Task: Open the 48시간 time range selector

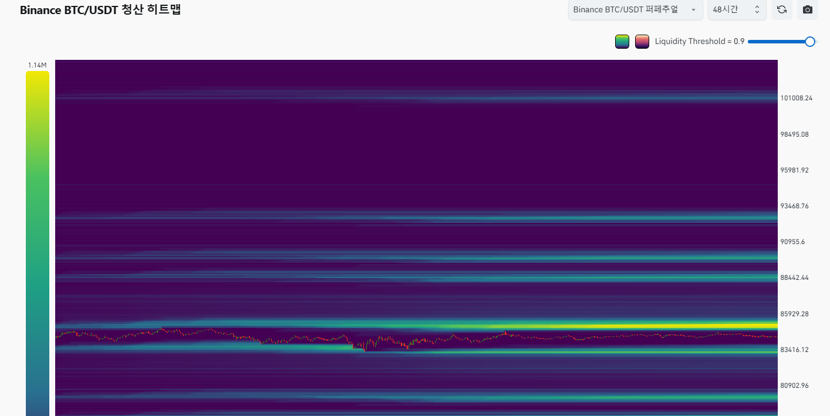Action: tap(736, 9)
